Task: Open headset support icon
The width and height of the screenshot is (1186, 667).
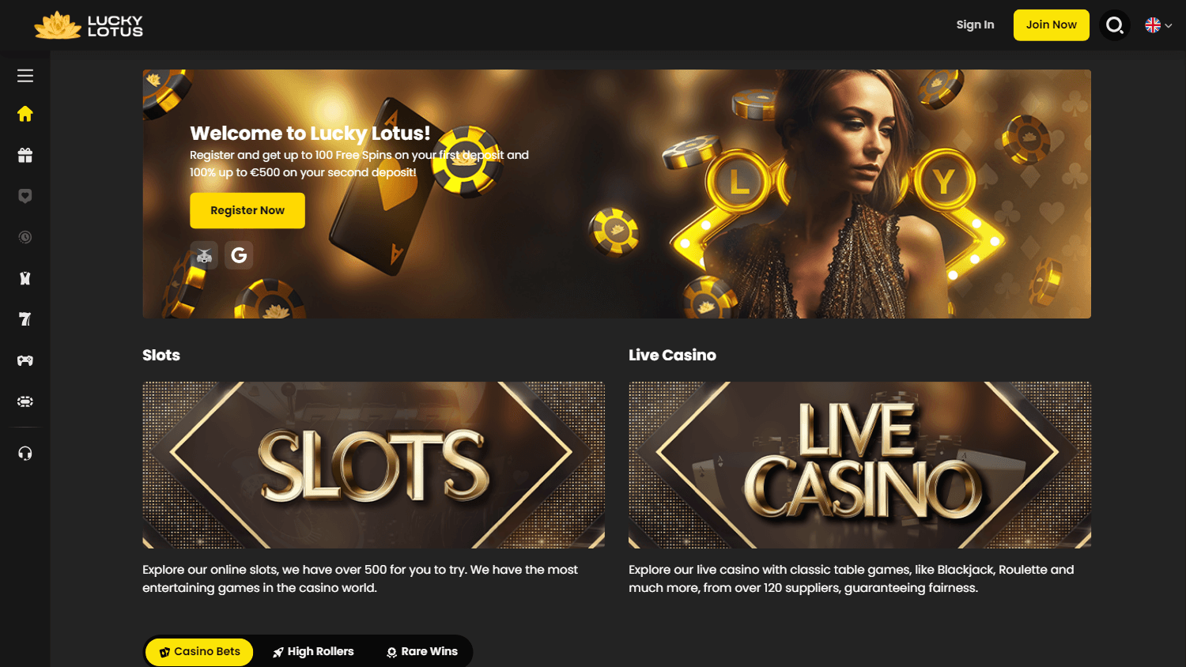Action: pyautogui.click(x=25, y=453)
